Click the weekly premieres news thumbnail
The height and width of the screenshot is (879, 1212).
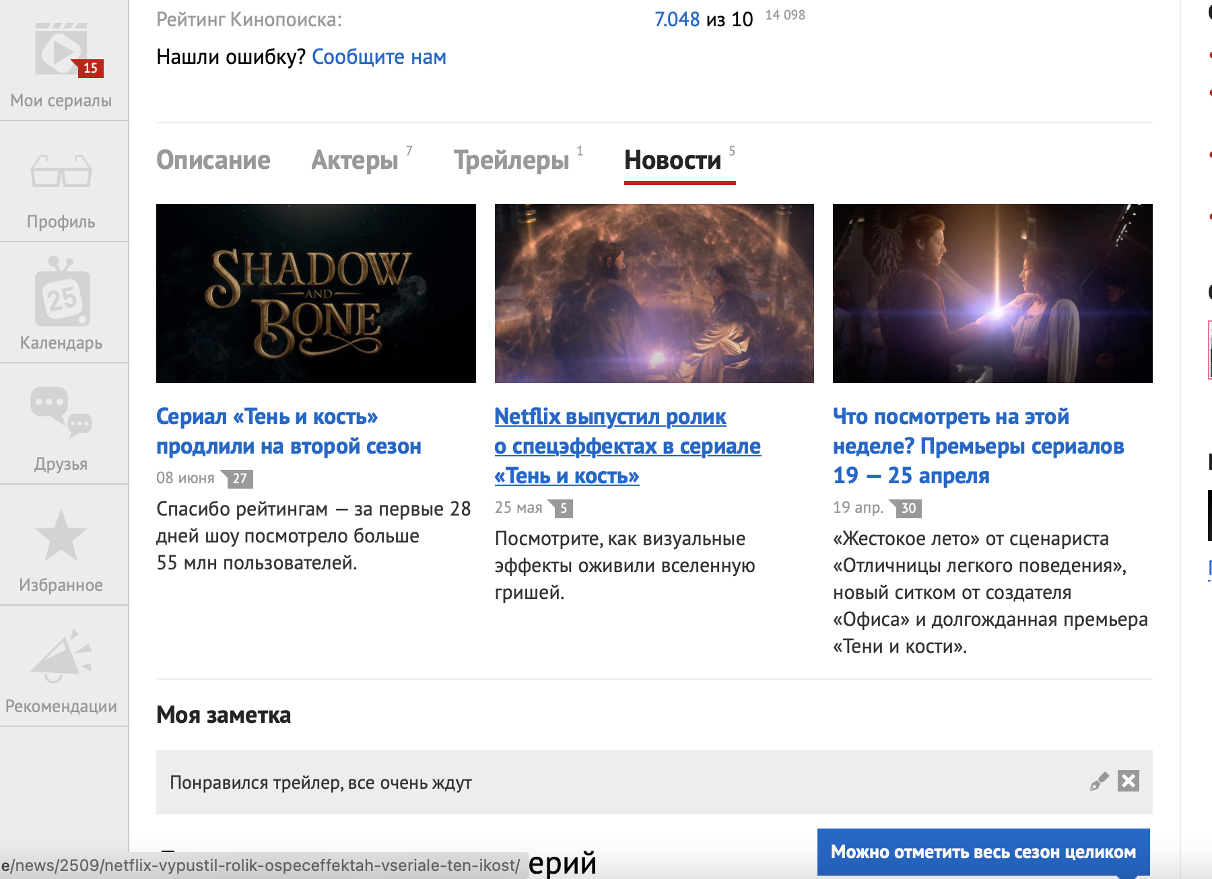[x=992, y=293]
